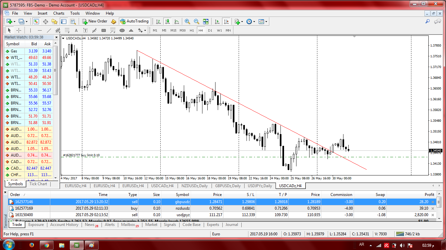Select the crosshair tool

point(19,30)
